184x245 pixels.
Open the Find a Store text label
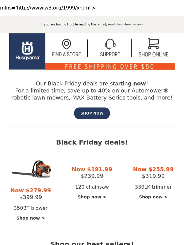pyautogui.click(x=66, y=55)
